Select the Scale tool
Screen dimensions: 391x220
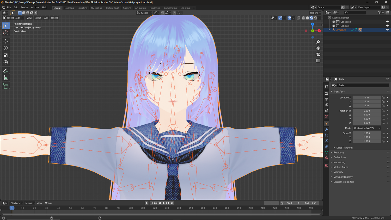click(x=6, y=55)
